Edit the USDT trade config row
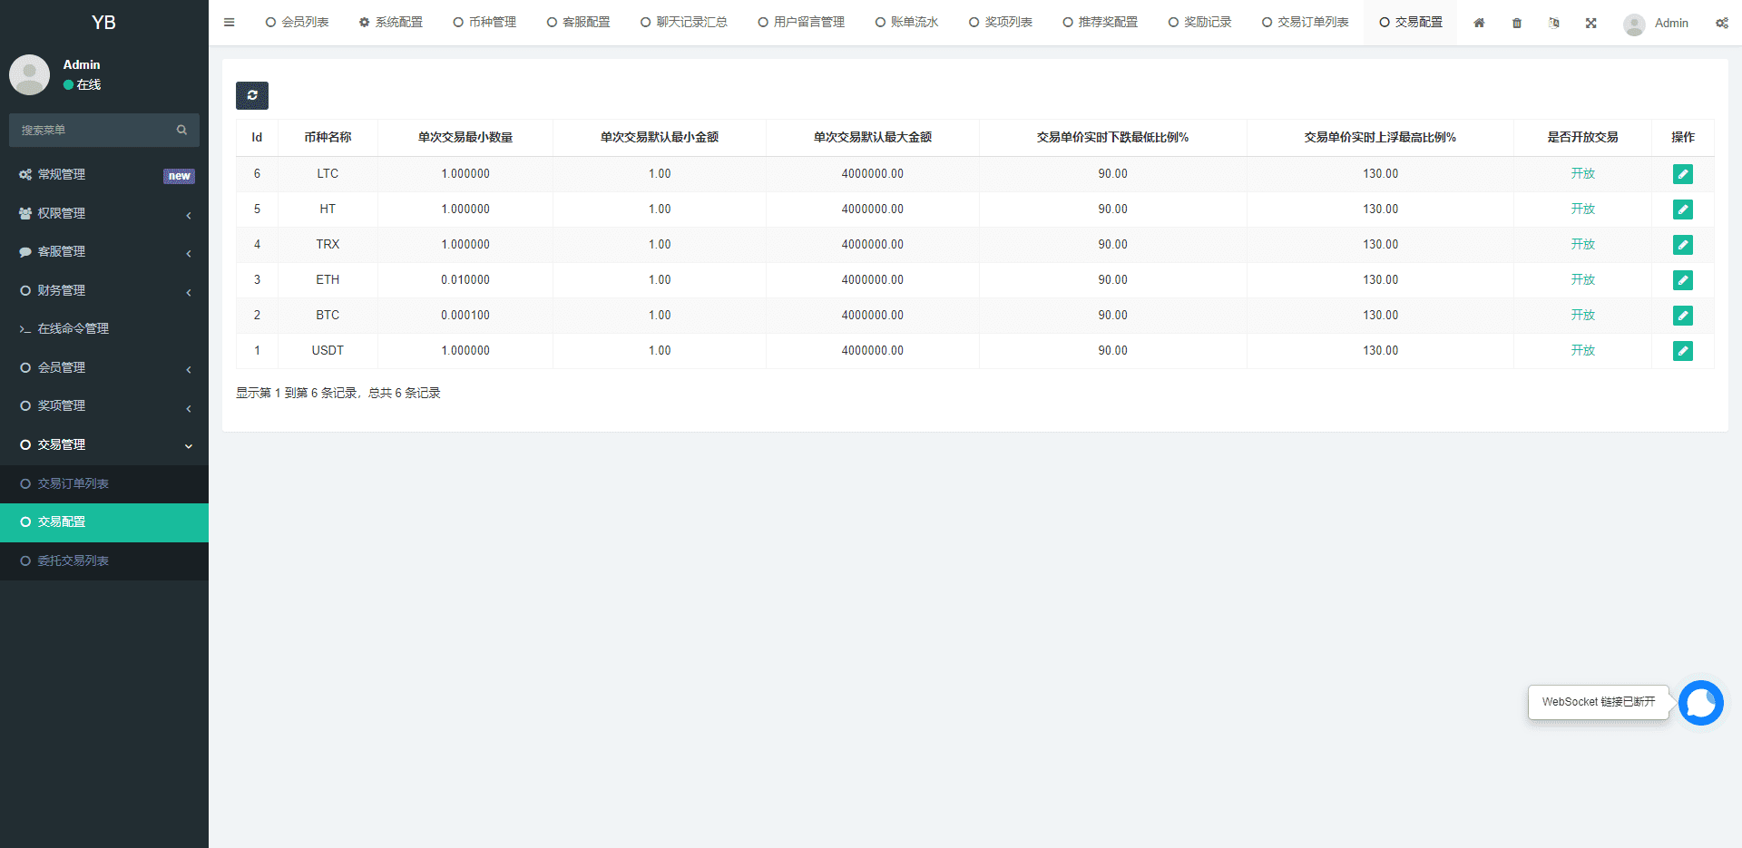This screenshot has width=1742, height=848. pos(1682,351)
